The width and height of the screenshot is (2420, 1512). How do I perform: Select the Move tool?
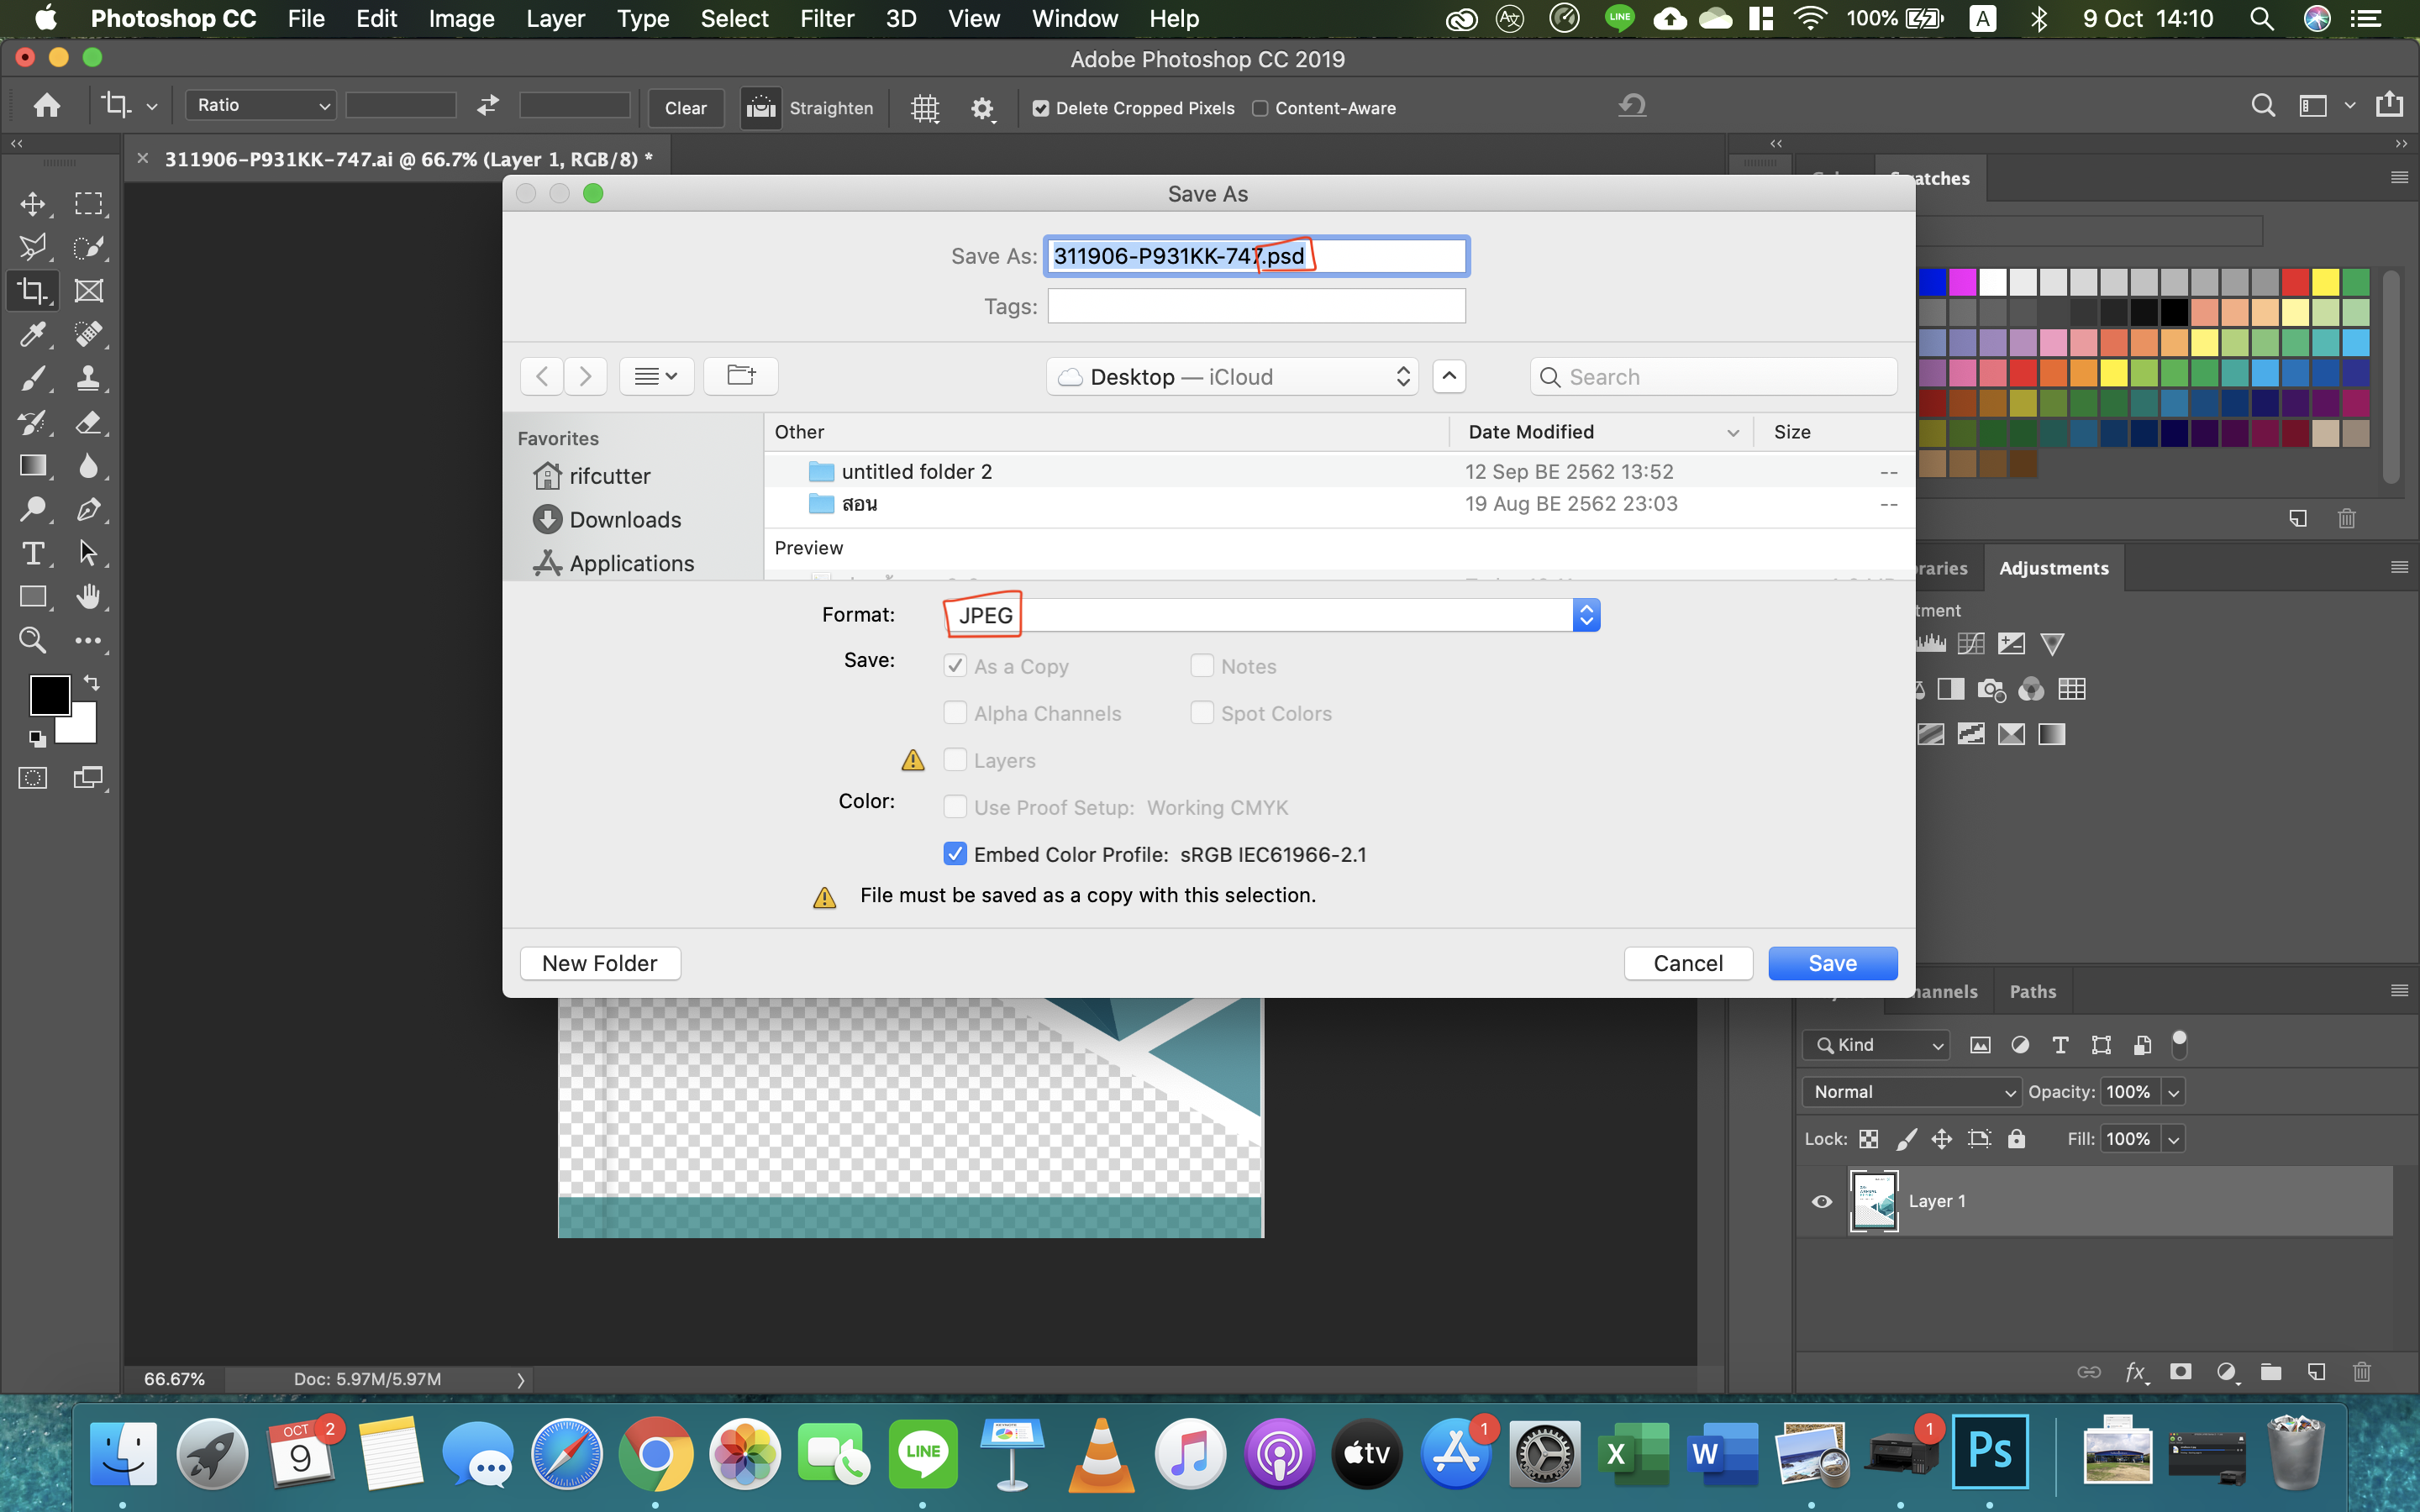pos(33,203)
